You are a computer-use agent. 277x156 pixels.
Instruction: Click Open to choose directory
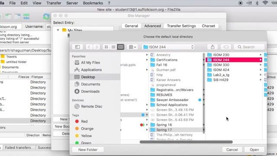click(x=254, y=149)
